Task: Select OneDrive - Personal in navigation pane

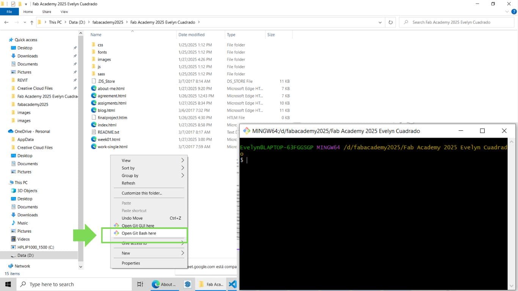Action: [x=32, y=131]
